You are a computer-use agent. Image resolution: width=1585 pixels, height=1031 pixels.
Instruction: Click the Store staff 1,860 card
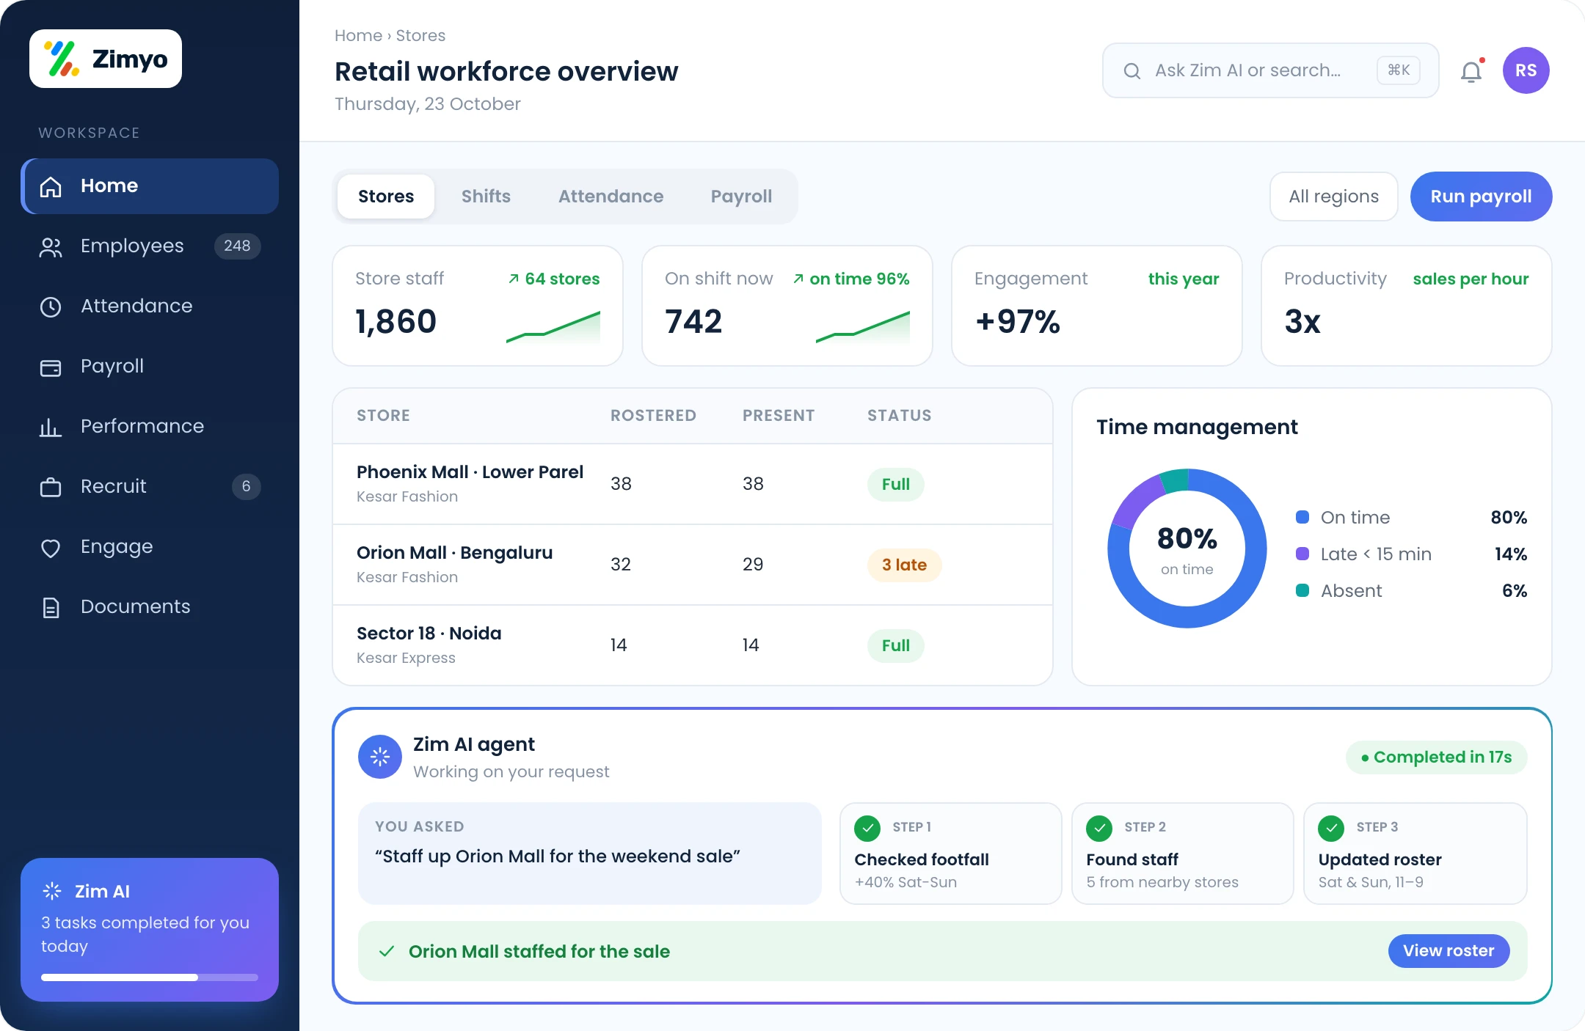click(x=478, y=306)
